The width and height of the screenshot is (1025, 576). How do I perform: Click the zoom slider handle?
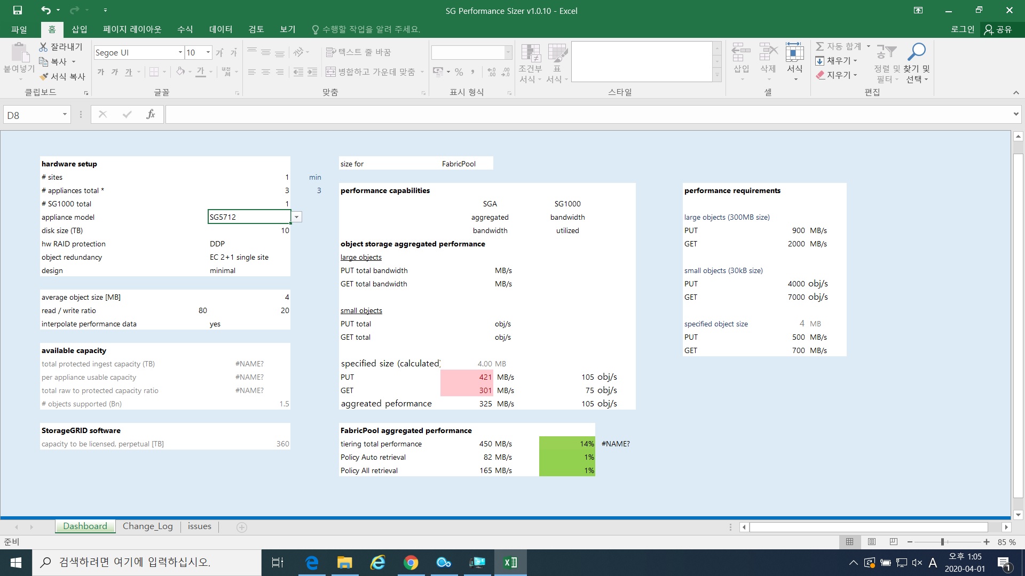[x=942, y=542]
